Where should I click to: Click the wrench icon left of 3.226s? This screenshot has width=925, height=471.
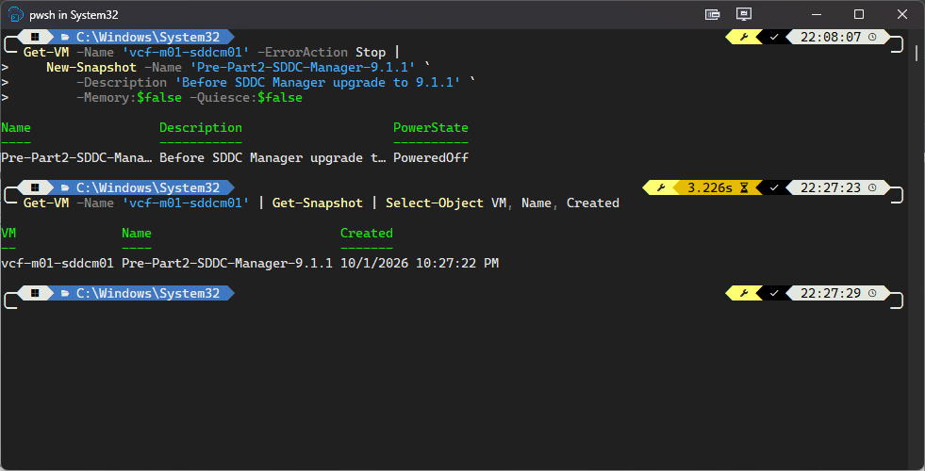tap(661, 188)
